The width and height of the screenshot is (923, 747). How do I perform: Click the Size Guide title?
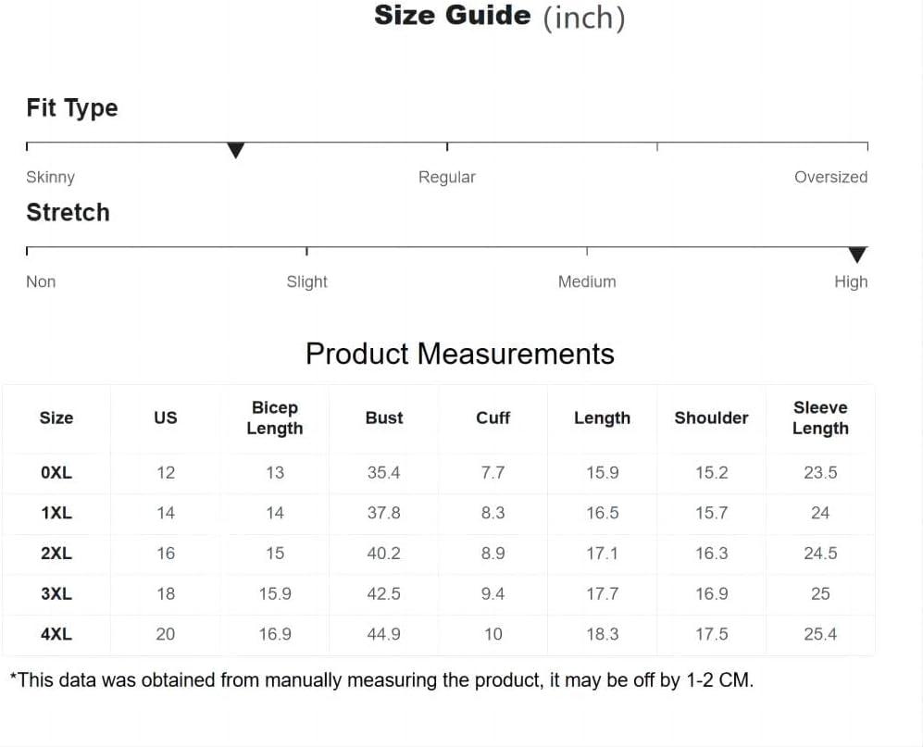[499, 16]
